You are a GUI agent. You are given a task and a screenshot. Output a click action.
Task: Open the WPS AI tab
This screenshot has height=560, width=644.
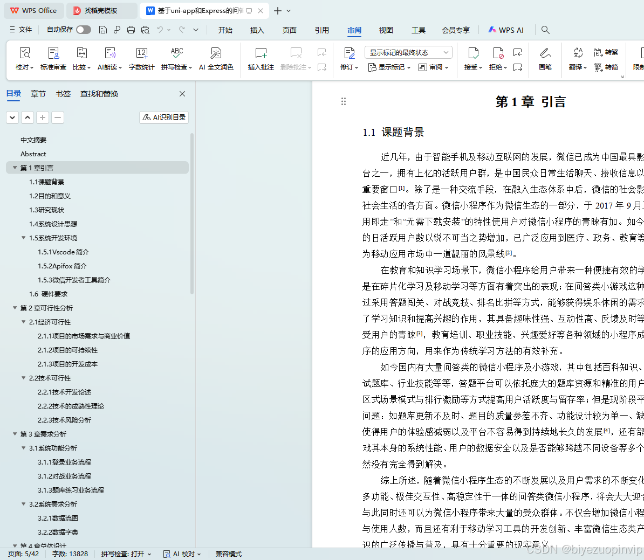coord(505,30)
